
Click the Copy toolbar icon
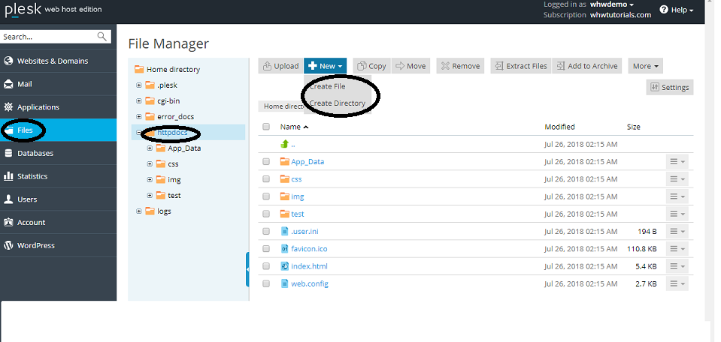(x=362, y=66)
